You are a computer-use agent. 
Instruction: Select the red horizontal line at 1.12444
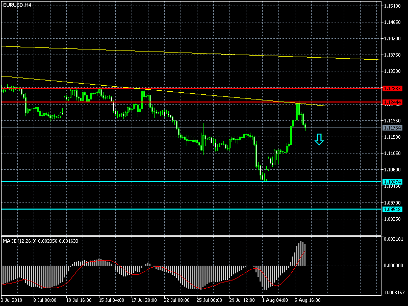click(x=191, y=102)
